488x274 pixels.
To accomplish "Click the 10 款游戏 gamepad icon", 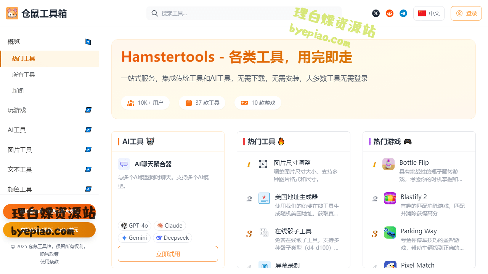I will (244, 103).
